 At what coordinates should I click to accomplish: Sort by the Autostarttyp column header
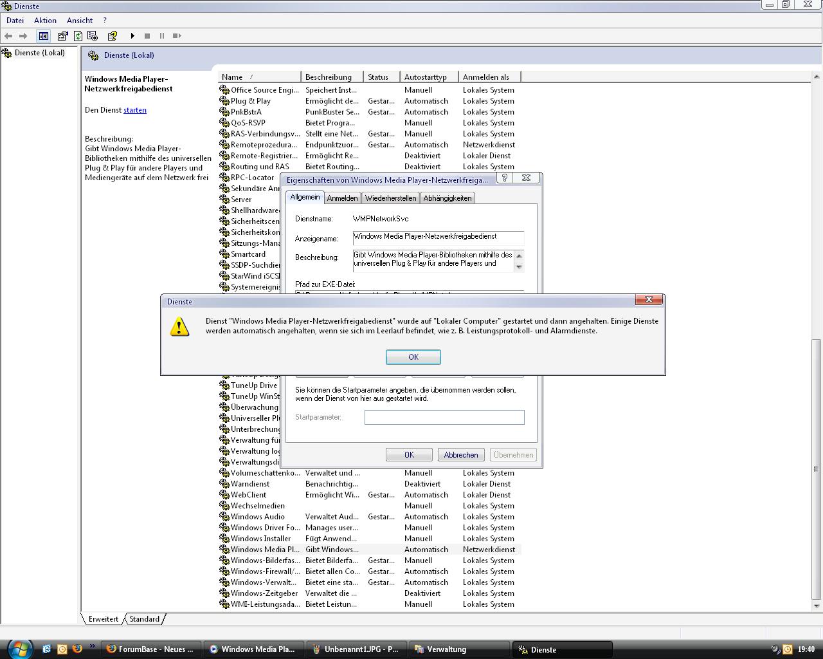(x=430, y=77)
